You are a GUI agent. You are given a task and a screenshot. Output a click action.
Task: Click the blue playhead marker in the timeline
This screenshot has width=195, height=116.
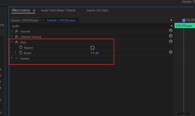click(184, 21)
